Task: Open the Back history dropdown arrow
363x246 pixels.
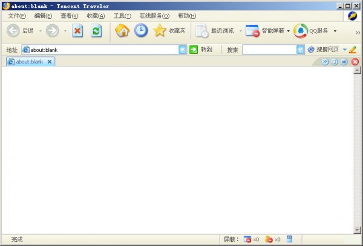Action: (x=41, y=31)
